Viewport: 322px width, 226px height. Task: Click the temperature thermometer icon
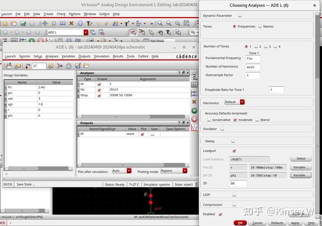pyautogui.click(x=28, y=65)
